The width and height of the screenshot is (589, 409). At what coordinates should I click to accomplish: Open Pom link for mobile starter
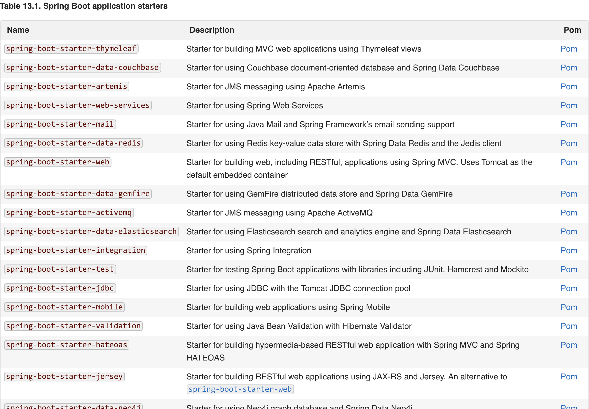tap(569, 307)
